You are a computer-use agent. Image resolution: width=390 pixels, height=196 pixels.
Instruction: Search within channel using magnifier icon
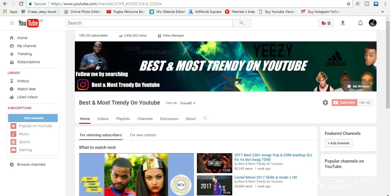point(205,119)
